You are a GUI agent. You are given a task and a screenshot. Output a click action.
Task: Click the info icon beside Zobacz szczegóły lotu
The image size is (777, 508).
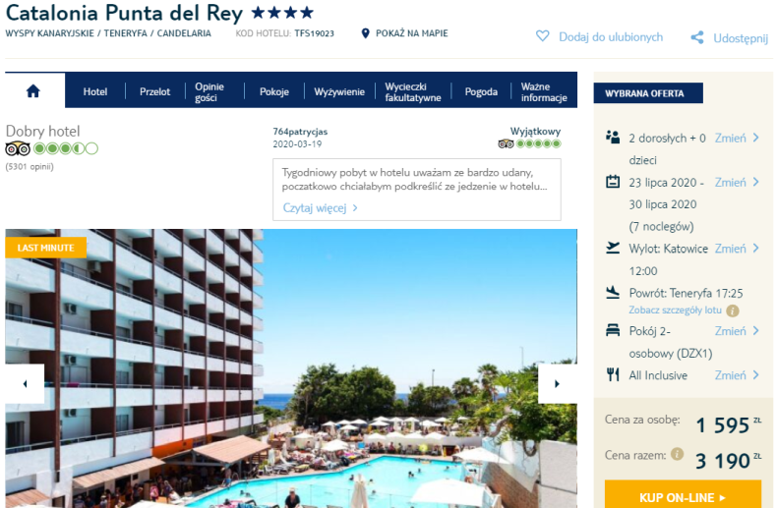[733, 310]
